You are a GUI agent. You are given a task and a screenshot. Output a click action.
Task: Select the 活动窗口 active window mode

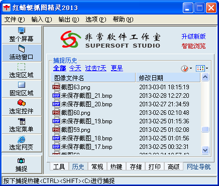22,53
